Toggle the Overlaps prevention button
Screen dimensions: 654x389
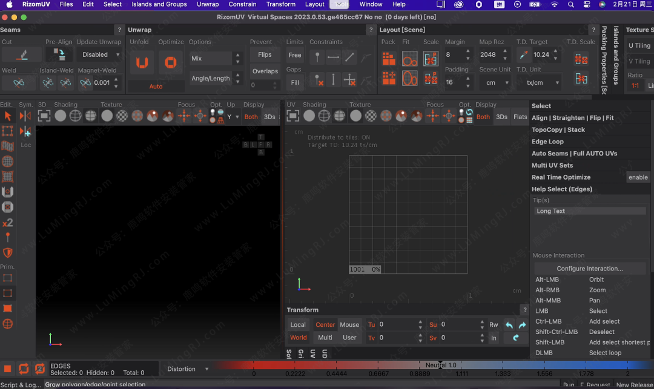tap(265, 71)
